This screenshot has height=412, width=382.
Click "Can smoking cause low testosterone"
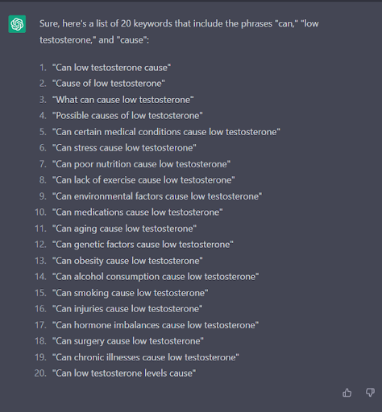click(130, 293)
